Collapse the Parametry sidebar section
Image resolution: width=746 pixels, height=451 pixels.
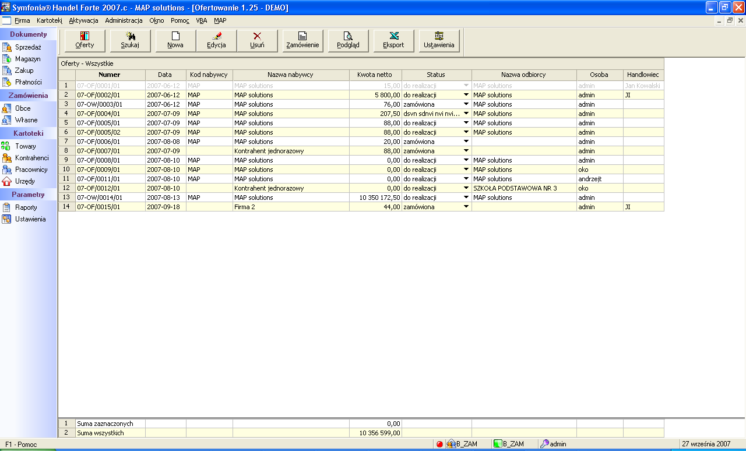[x=29, y=195]
